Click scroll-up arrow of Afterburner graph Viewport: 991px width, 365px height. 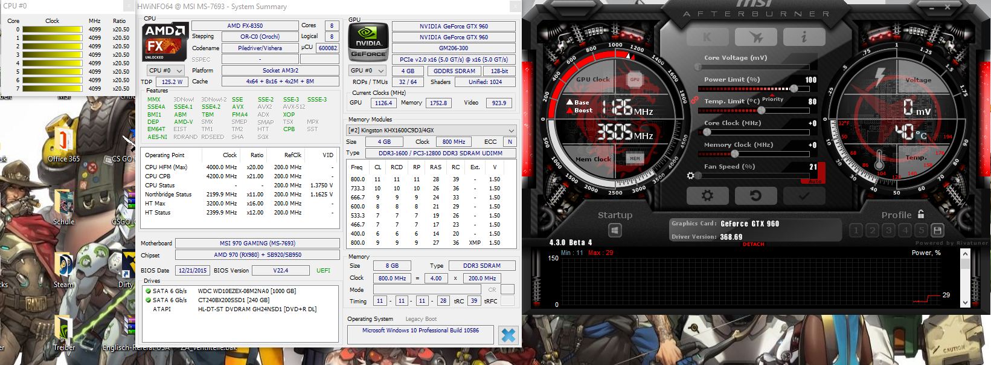tap(965, 253)
